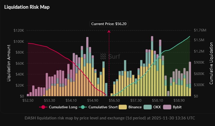The height and width of the screenshot is (126, 215).
Task: Click the $52.50 x-axis label
Action: coord(28,101)
